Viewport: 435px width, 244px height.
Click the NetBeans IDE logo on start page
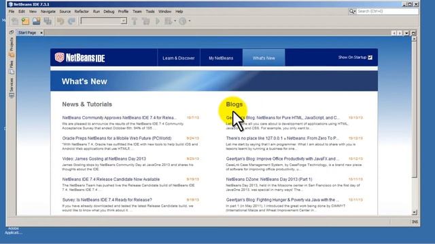point(80,58)
